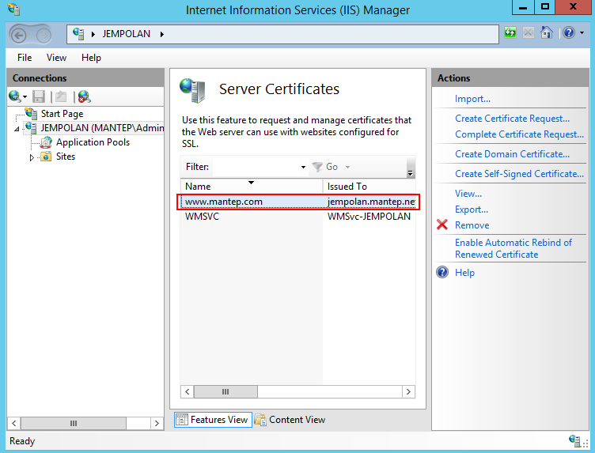Click the Connections pane scroll left arrow
The width and height of the screenshot is (595, 453).
click(14, 423)
